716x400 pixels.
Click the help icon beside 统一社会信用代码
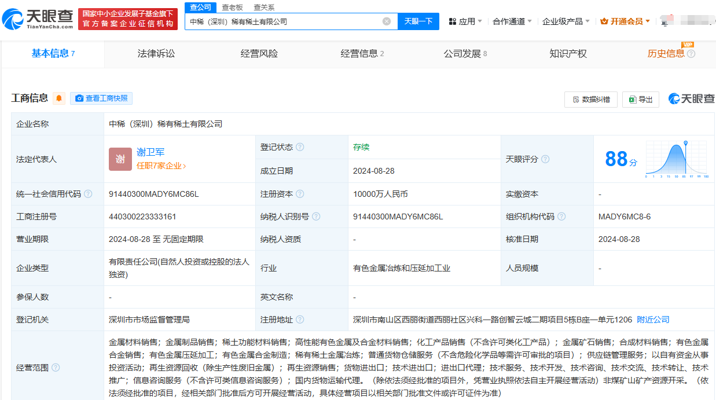pos(88,194)
